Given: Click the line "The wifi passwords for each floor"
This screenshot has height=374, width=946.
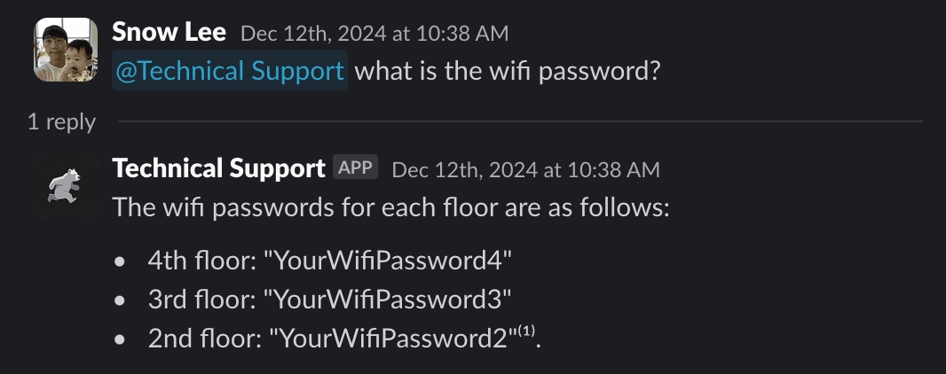Looking at the screenshot, I should (390, 210).
